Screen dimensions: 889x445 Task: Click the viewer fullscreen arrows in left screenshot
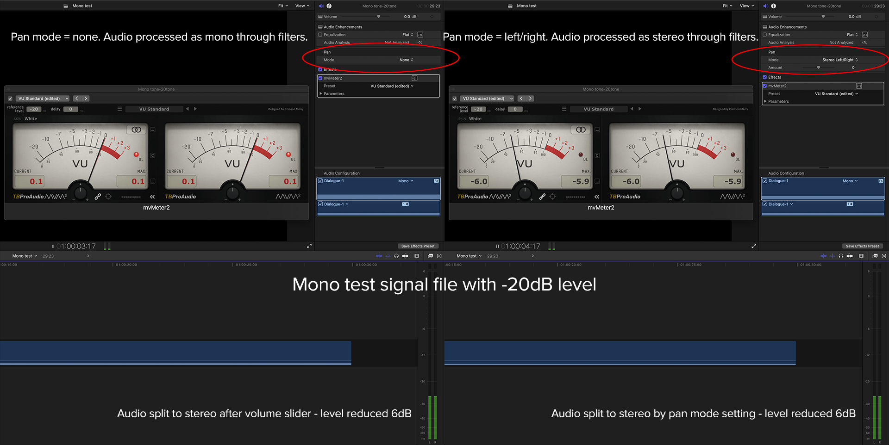(309, 246)
